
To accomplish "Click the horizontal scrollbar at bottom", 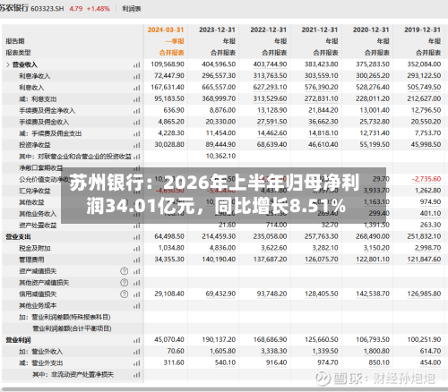I will (x=224, y=389).
